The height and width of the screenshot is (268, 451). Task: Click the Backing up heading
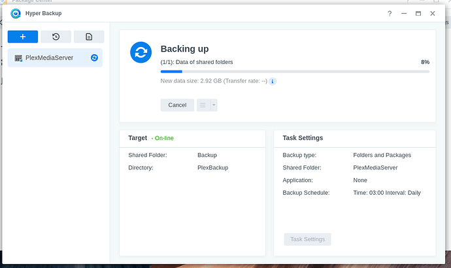click(185, 49)
